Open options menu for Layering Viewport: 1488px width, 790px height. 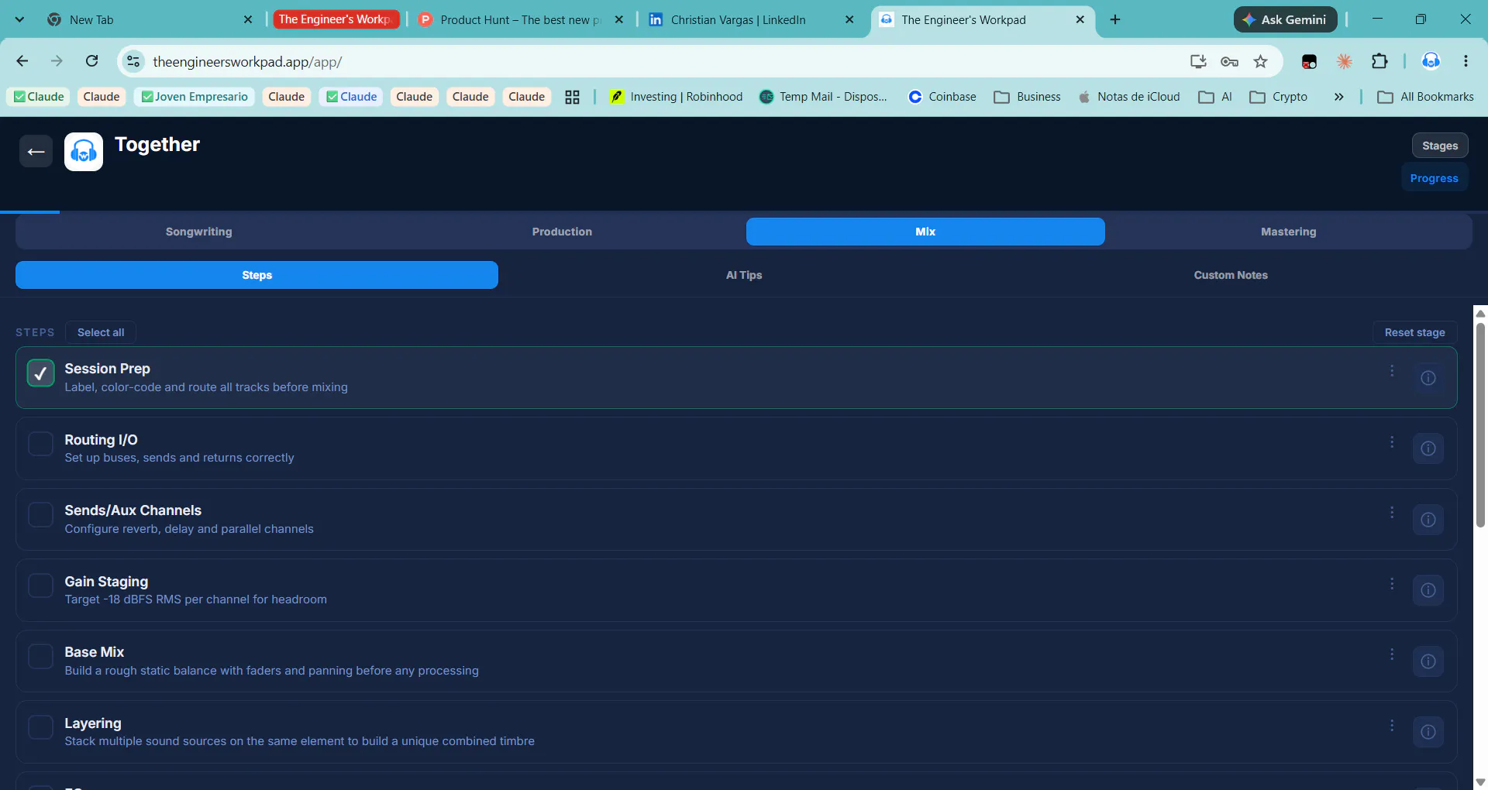pos(1392,726)
